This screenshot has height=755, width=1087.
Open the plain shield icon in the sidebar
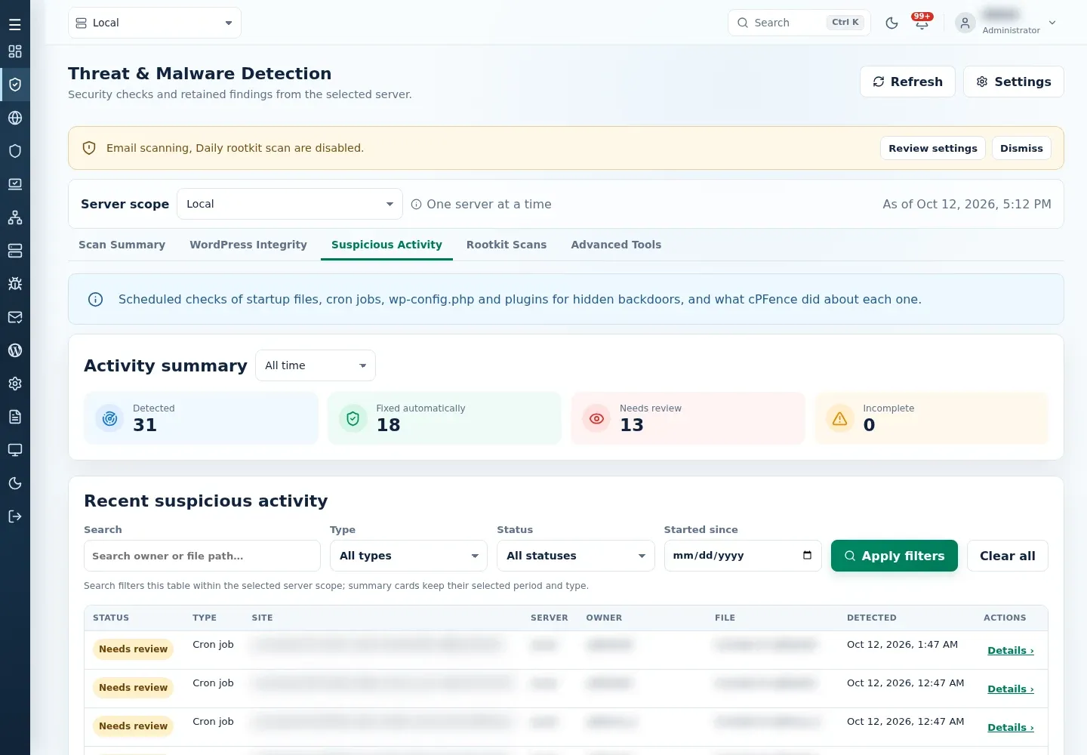coord(15,151)
